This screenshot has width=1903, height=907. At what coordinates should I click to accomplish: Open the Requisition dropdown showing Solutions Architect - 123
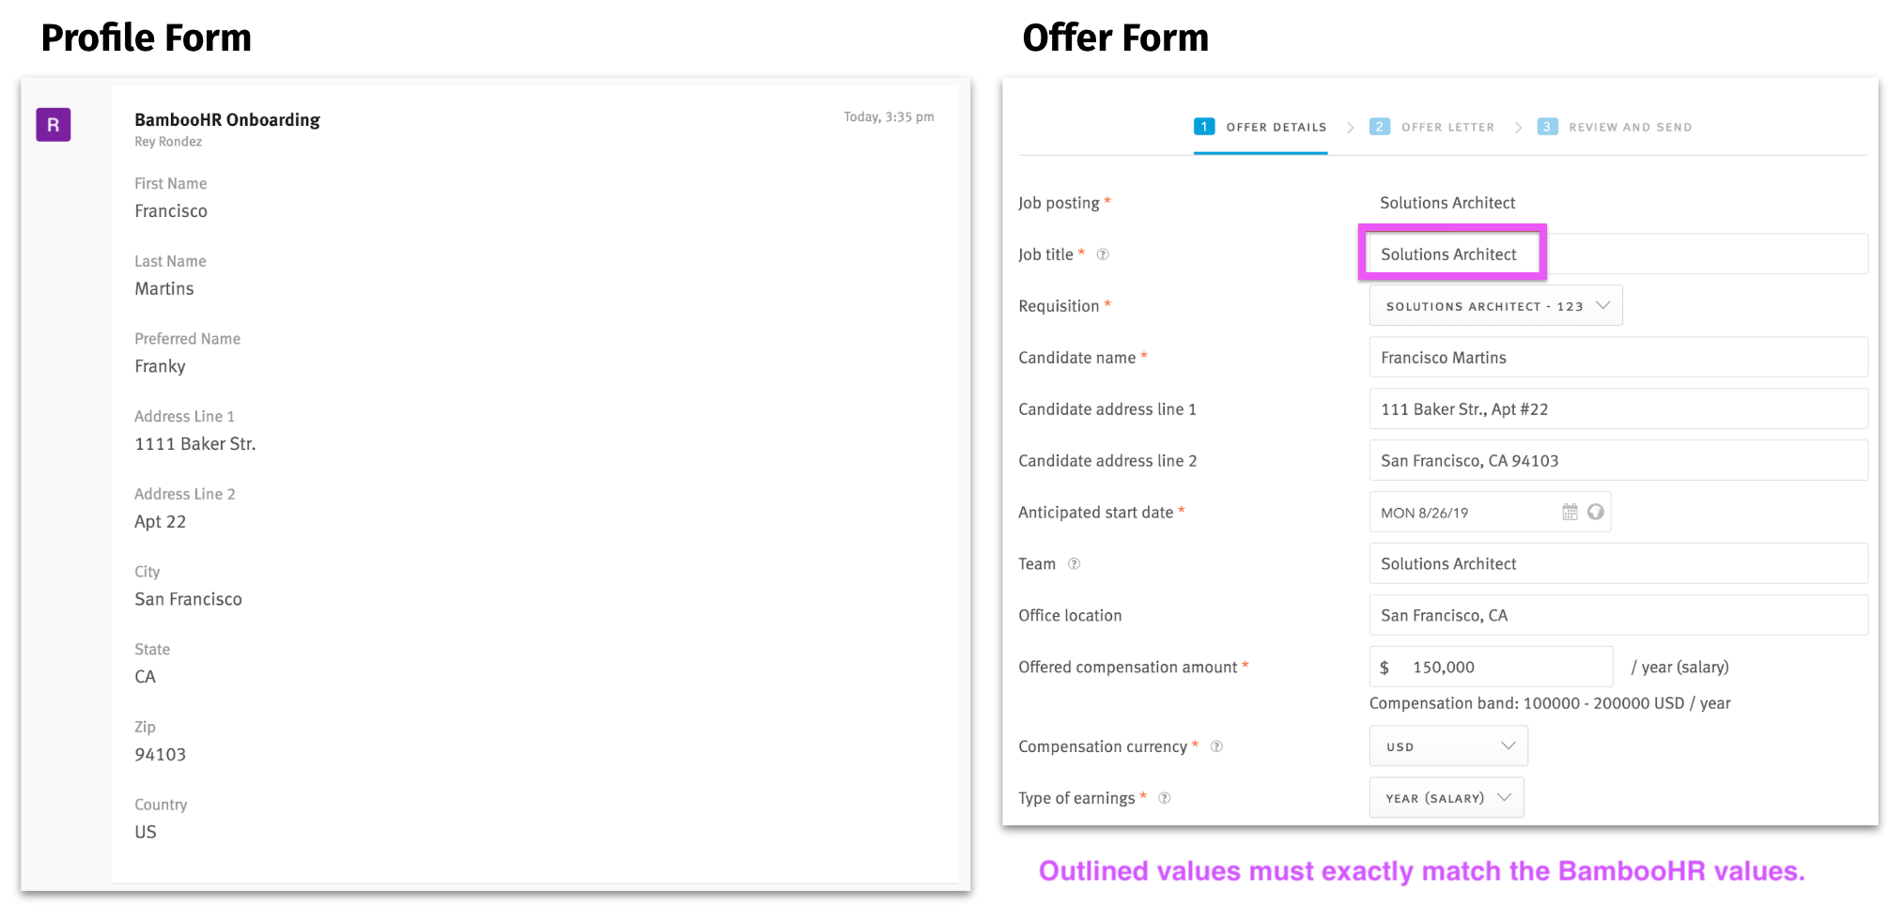click(1495, 305)
